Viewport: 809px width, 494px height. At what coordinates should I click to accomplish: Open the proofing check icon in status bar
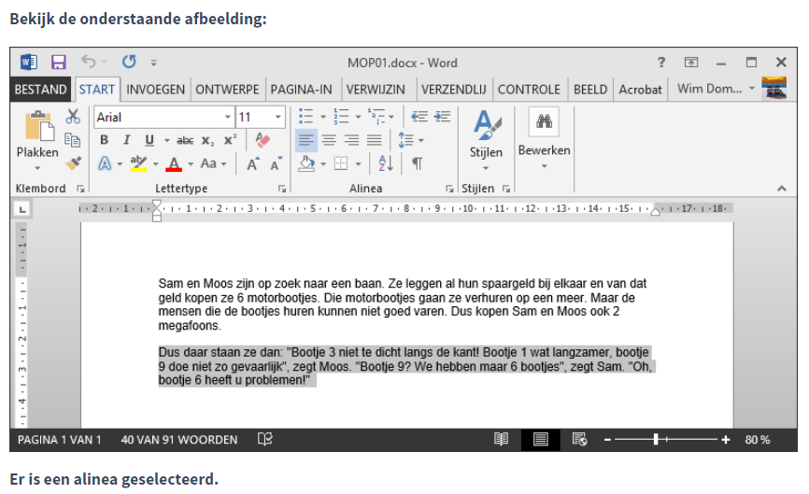coord(265,439)
